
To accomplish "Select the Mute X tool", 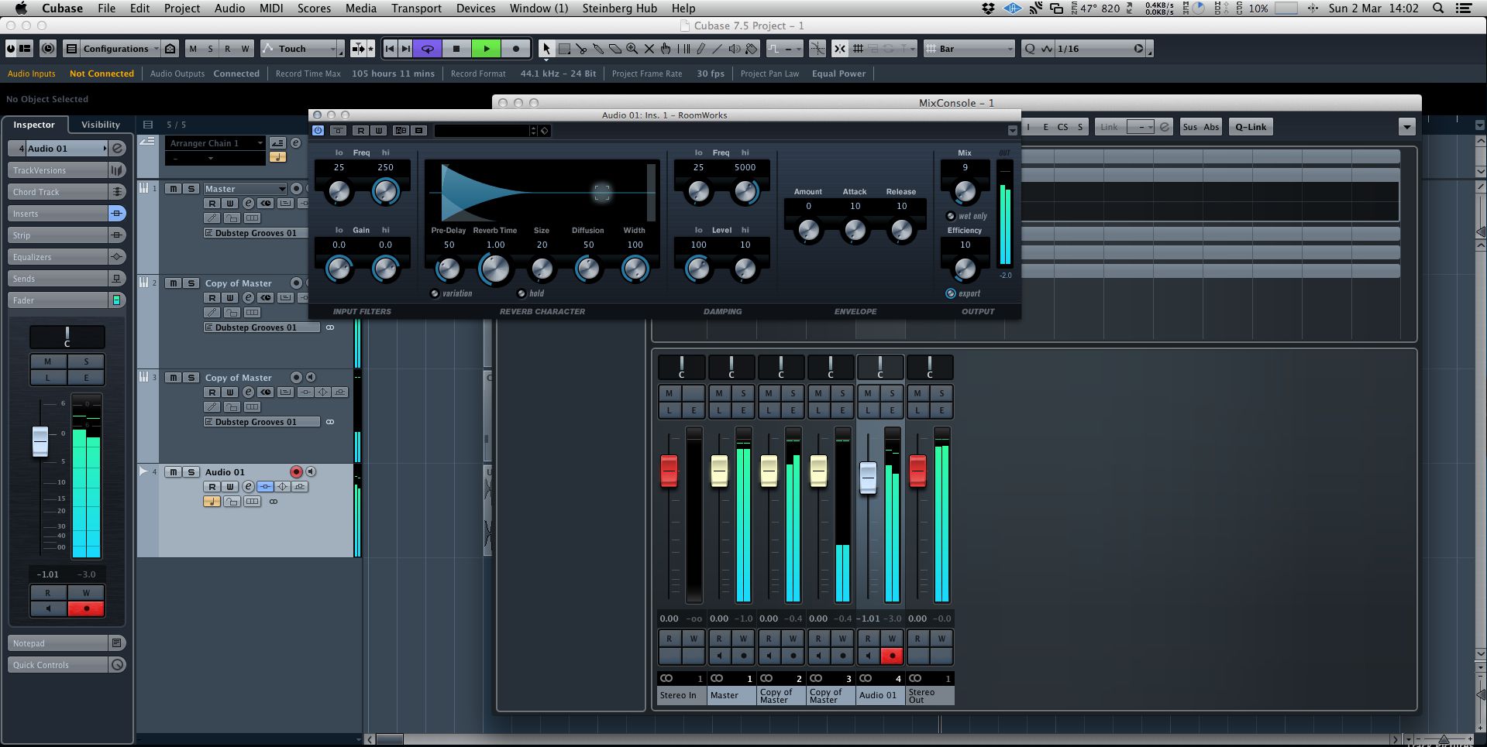I will [649, 49].
